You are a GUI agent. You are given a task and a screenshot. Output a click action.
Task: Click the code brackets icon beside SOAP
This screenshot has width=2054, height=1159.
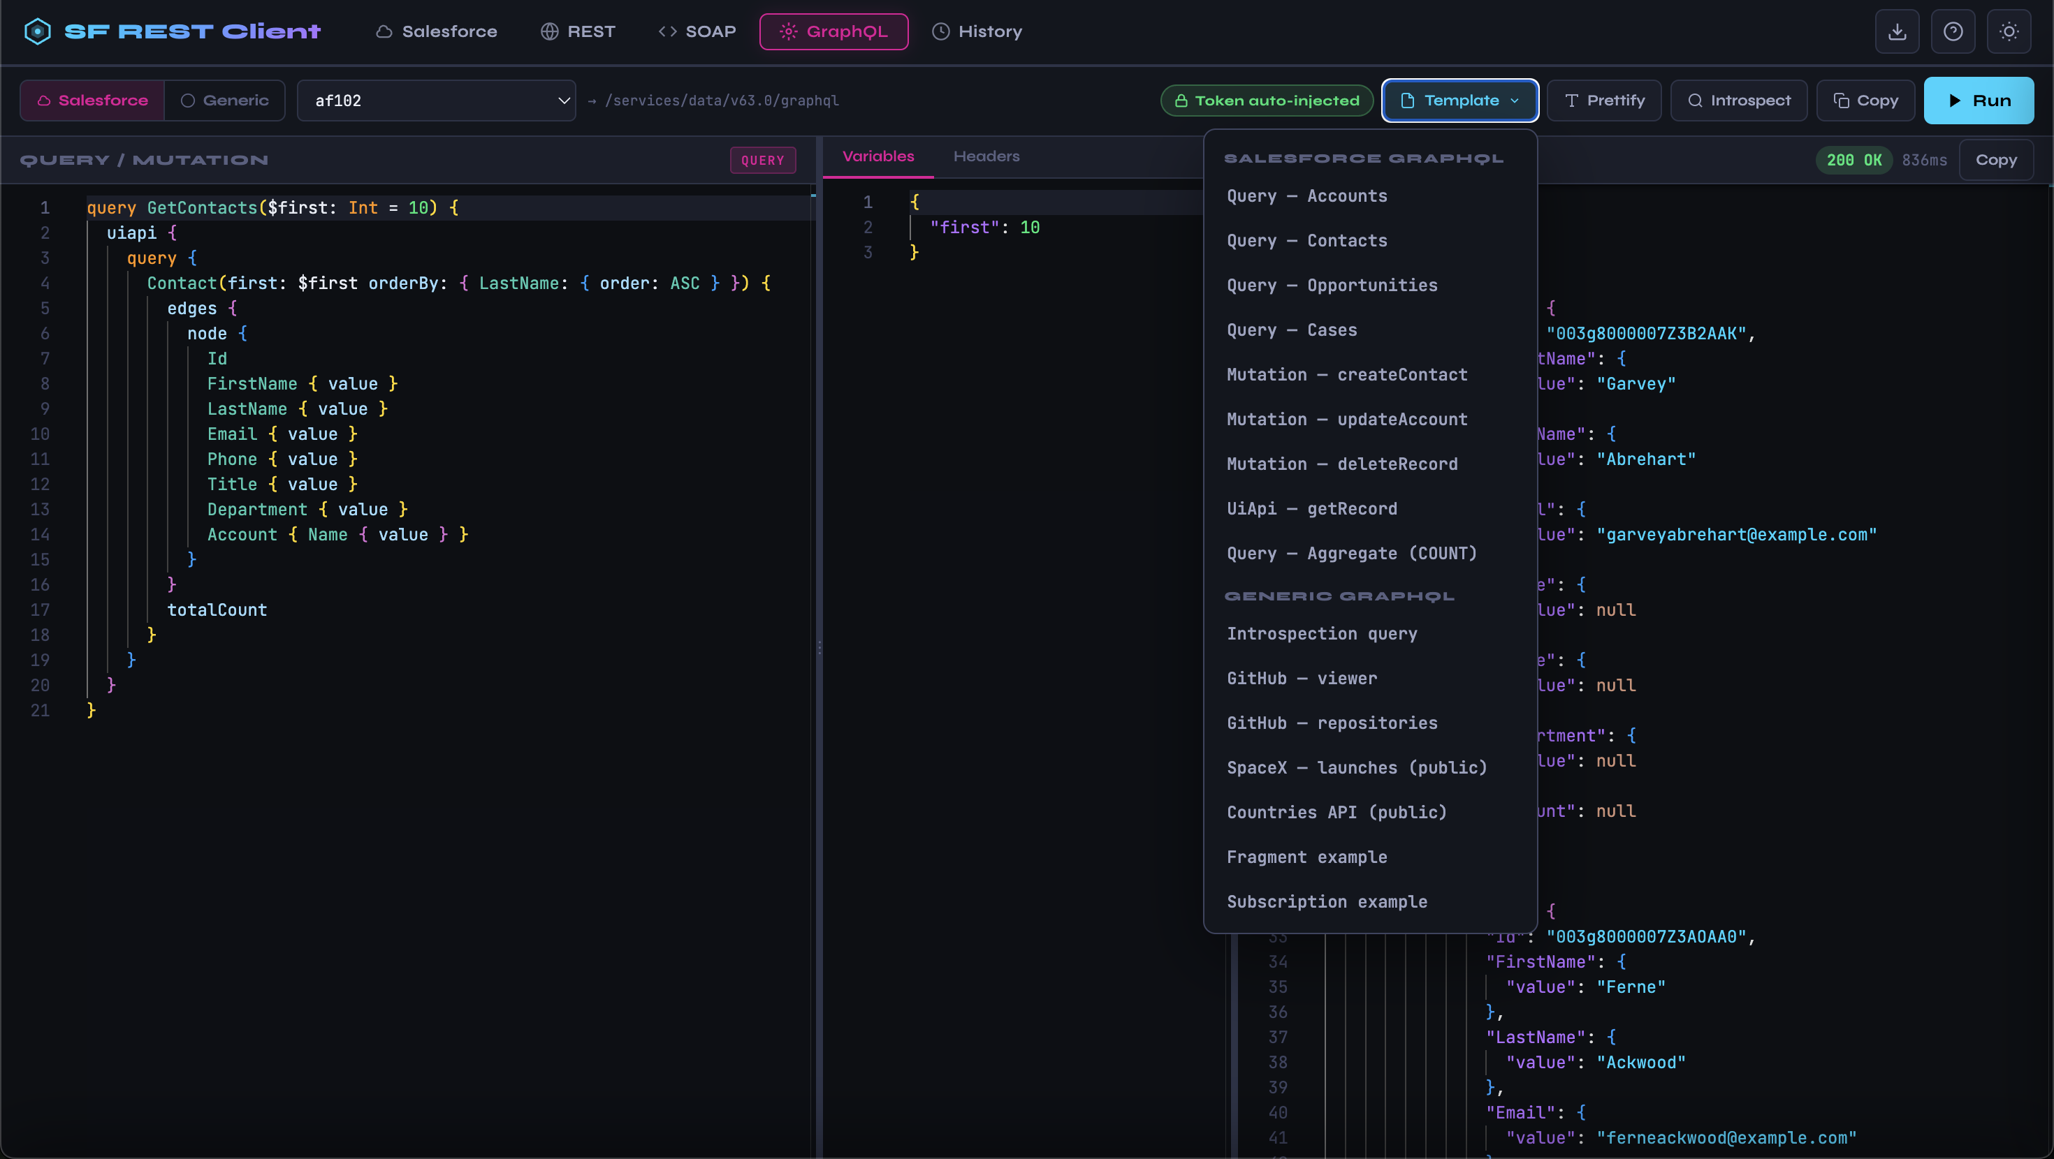pyautogui.click(x=667, y=31)
